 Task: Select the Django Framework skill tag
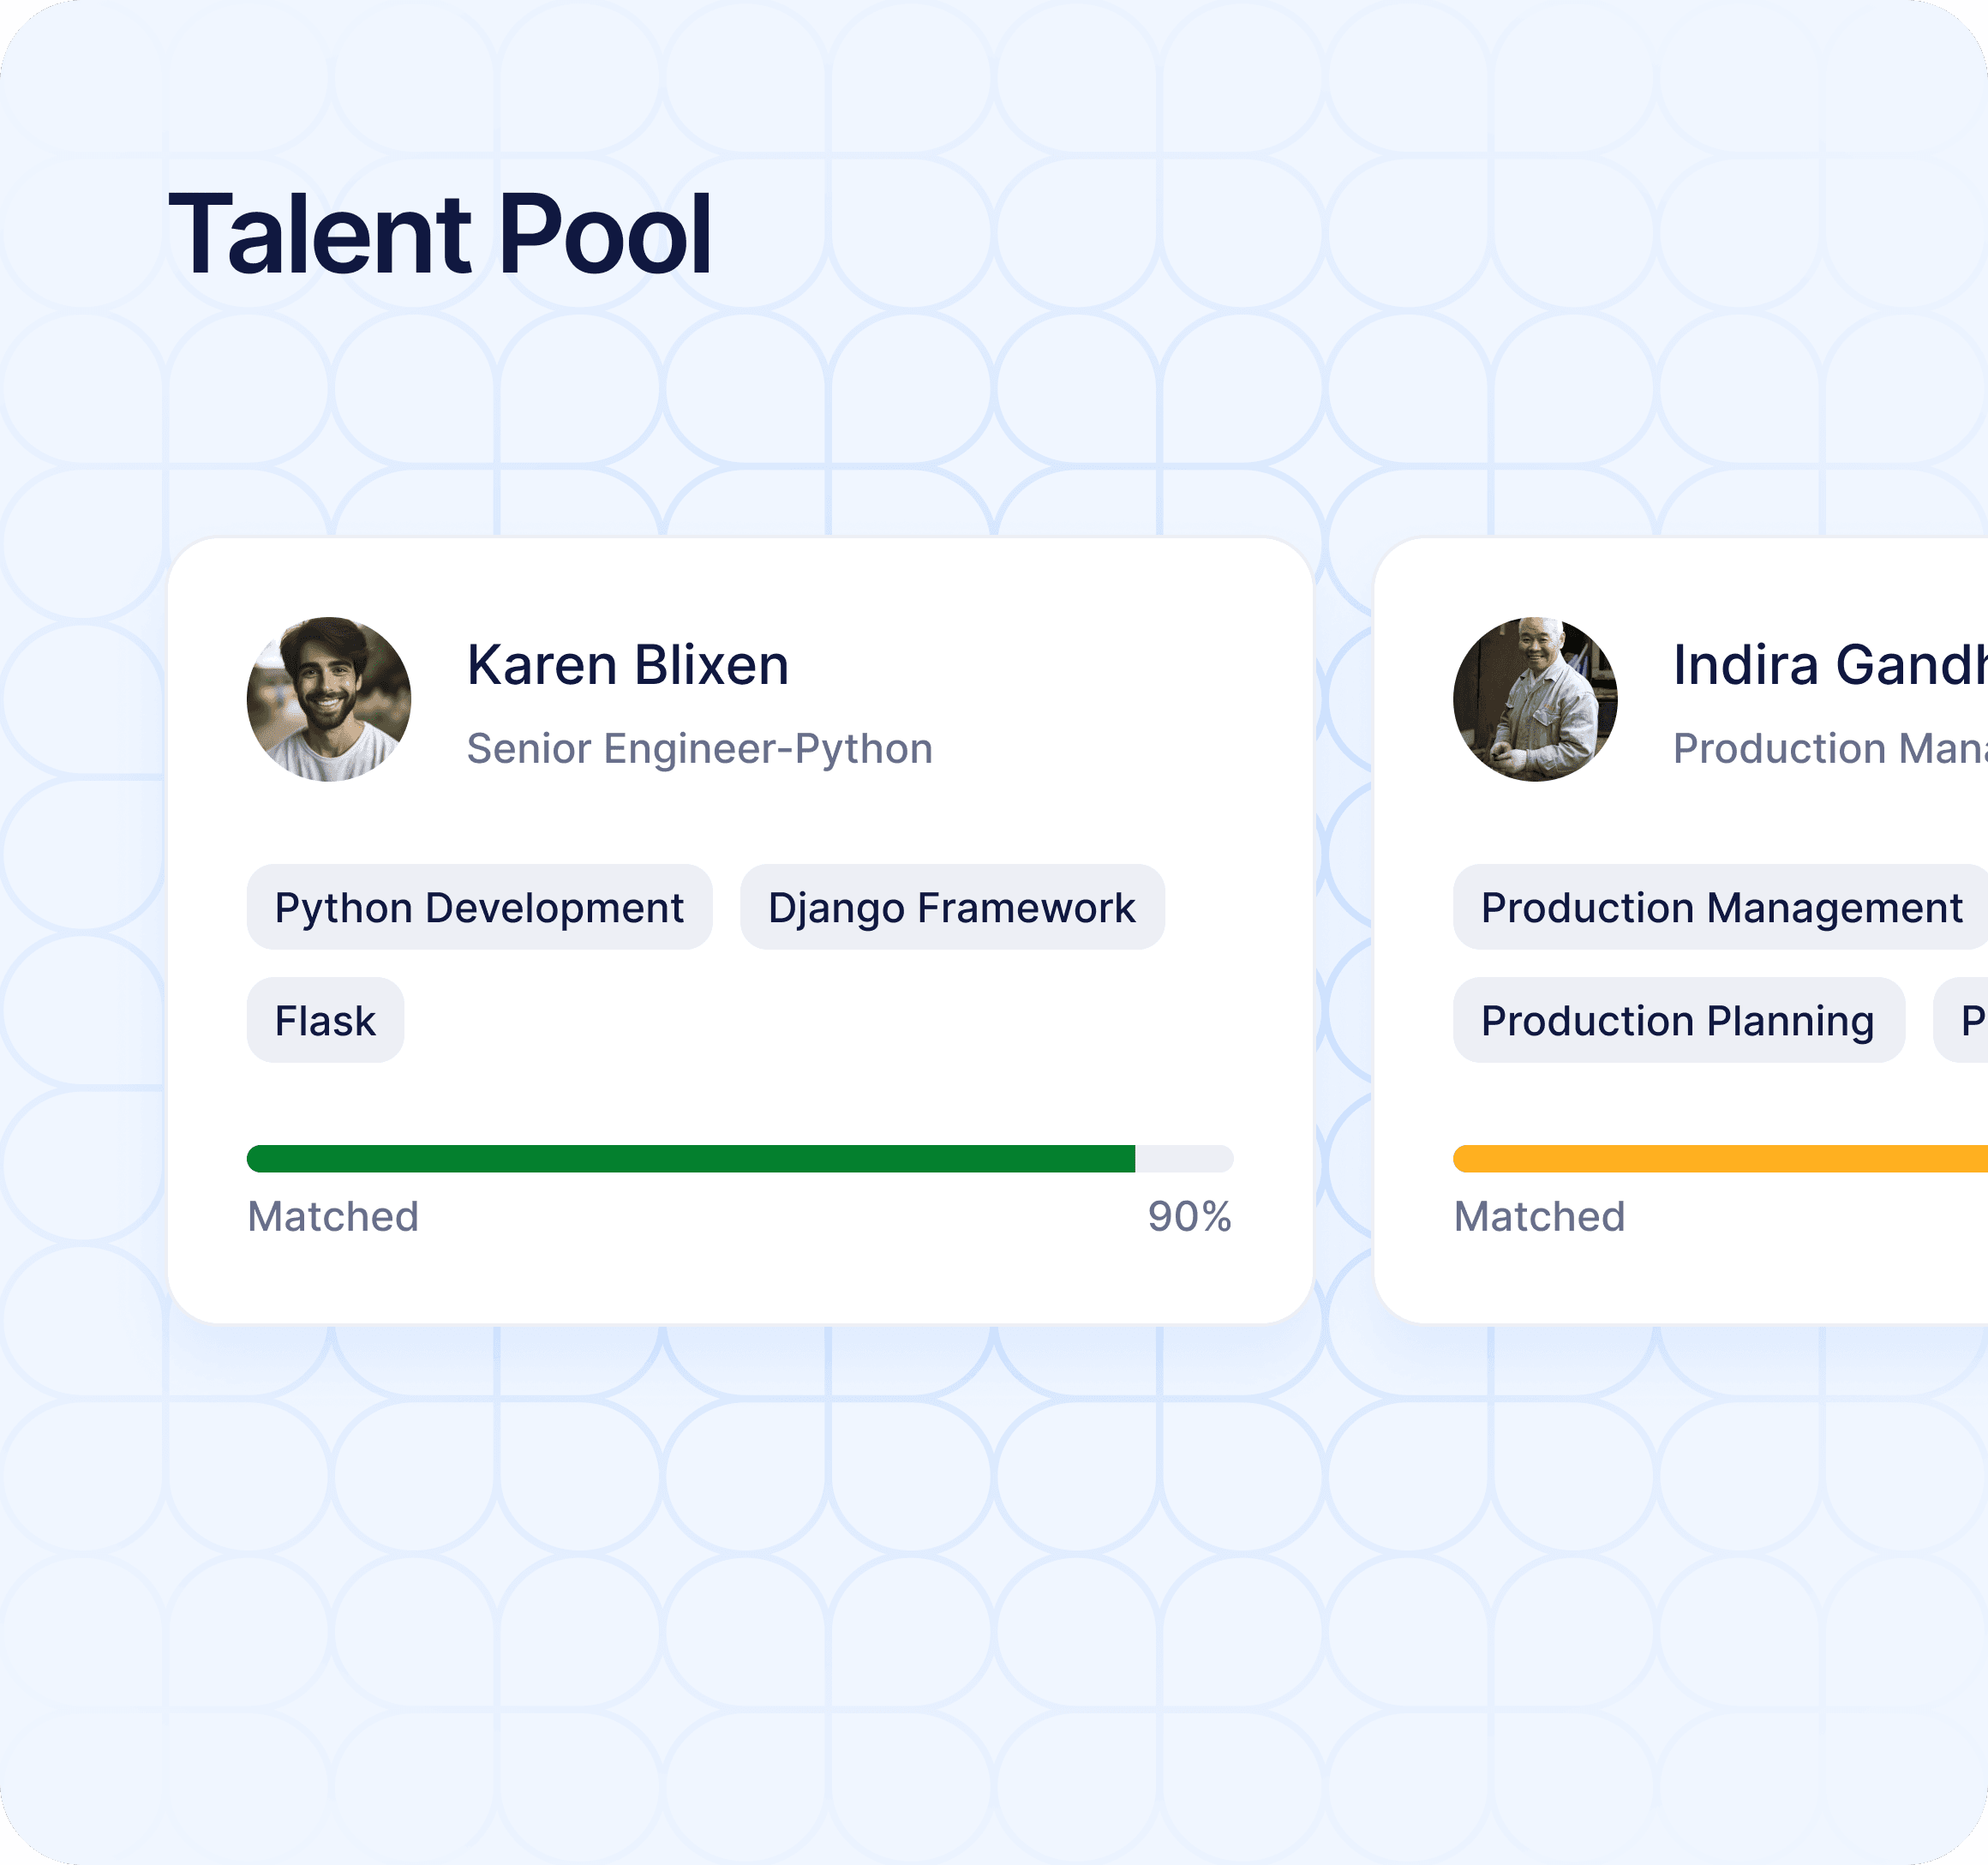pos(951,907)
